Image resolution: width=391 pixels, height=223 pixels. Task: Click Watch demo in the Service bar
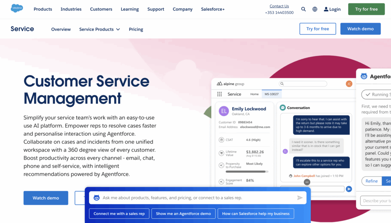click(x=360, y=29)
